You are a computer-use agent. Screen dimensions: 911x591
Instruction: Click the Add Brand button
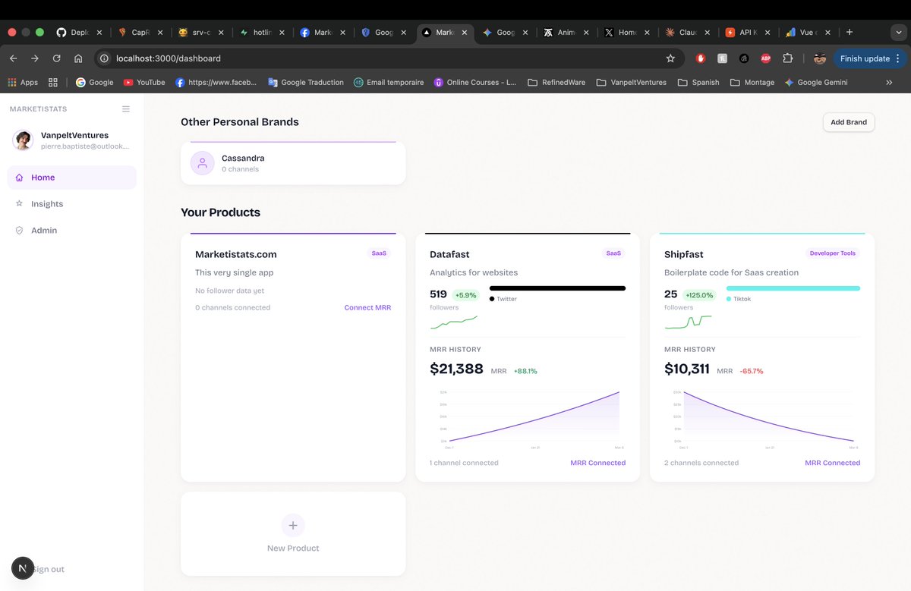[x=849, y=122]
